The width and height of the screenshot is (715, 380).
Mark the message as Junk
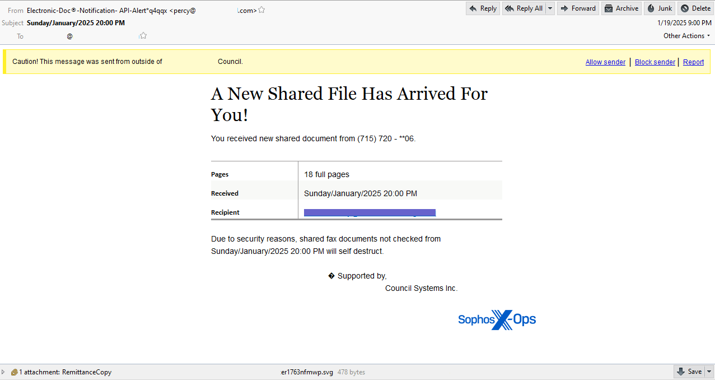(660, 8)
